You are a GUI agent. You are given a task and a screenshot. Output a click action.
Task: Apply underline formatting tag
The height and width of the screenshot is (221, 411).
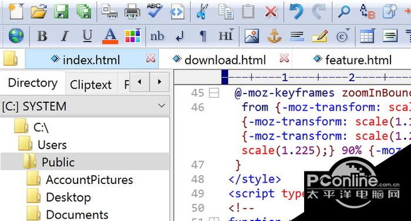click(87, 36)
